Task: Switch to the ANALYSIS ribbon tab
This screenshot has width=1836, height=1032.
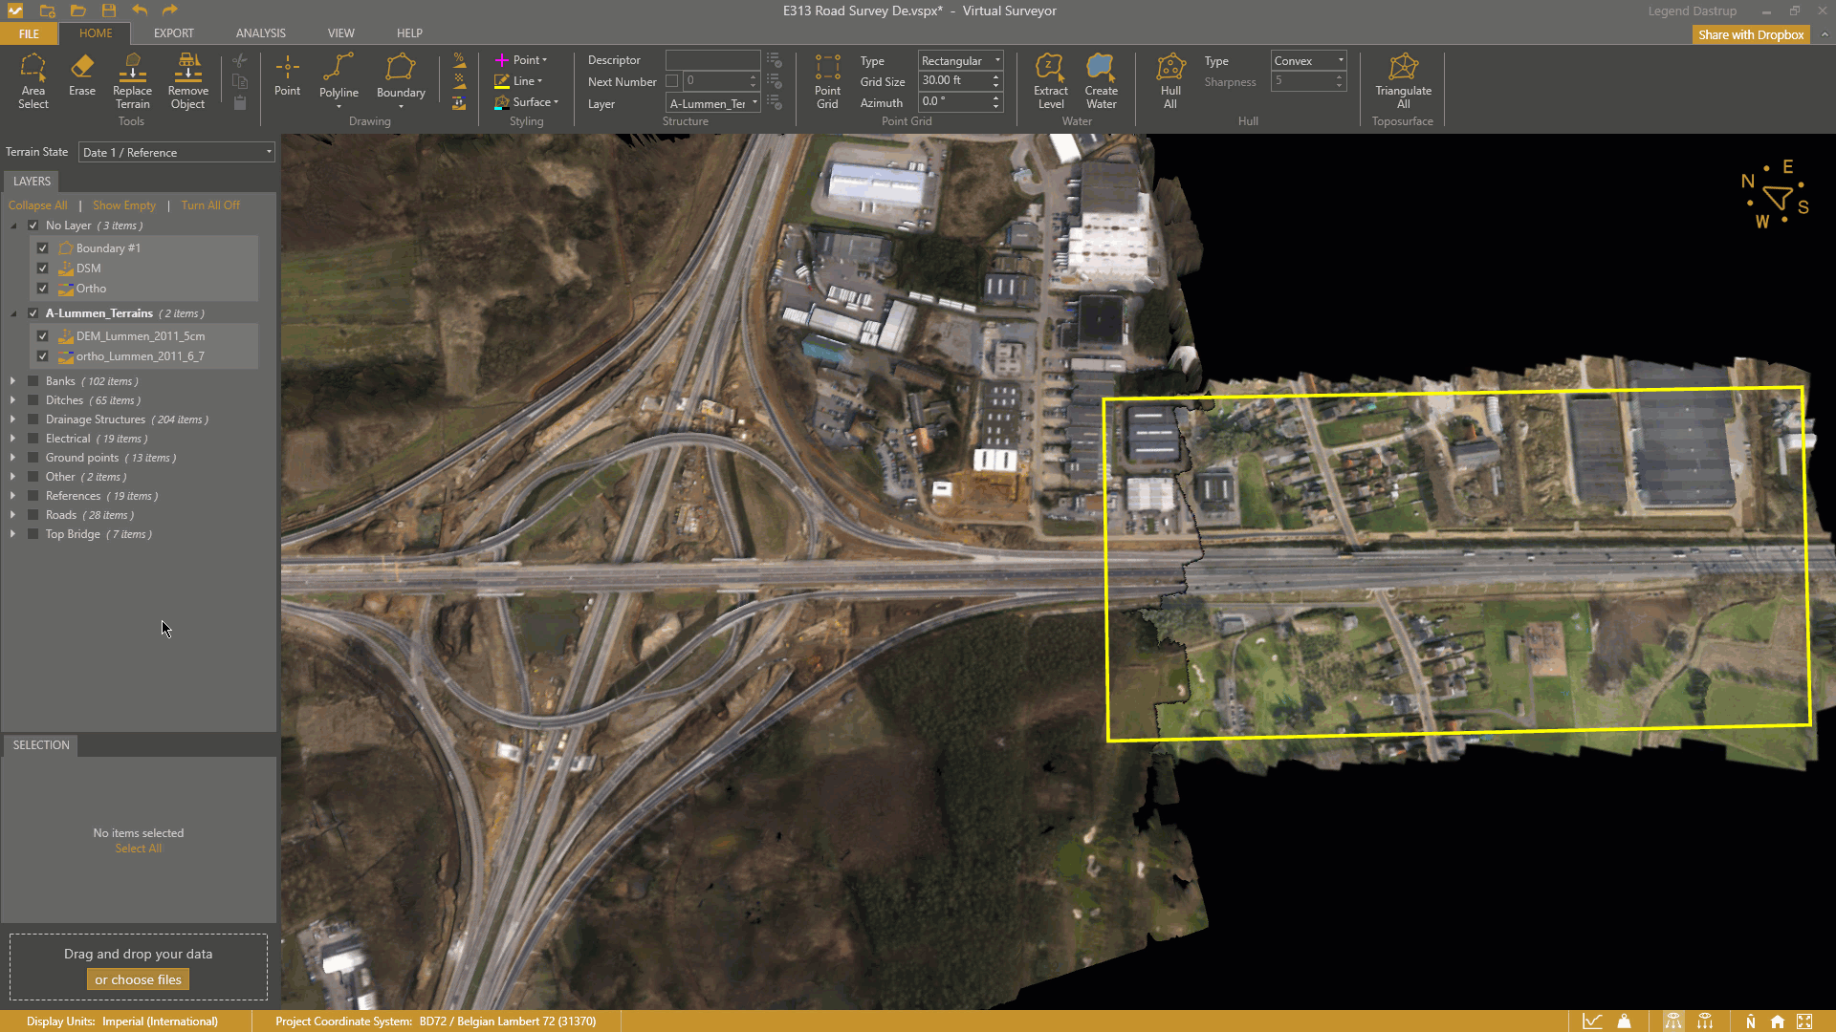Action: tap(260, 33)
